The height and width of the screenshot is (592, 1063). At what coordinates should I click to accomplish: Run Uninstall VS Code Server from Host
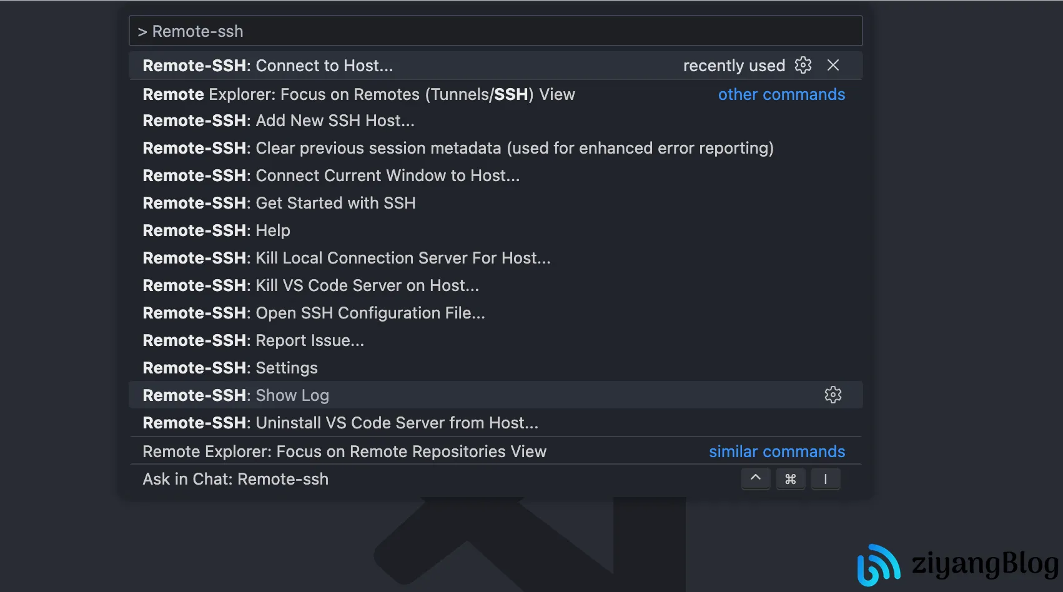point(340,423)
